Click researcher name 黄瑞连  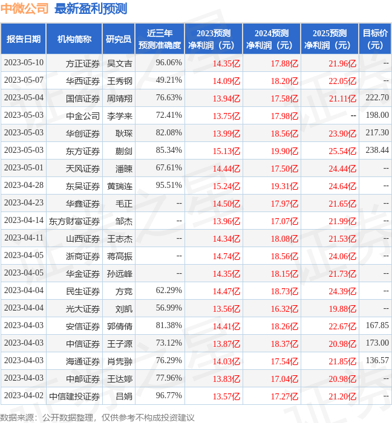click(x=120, y=186)
